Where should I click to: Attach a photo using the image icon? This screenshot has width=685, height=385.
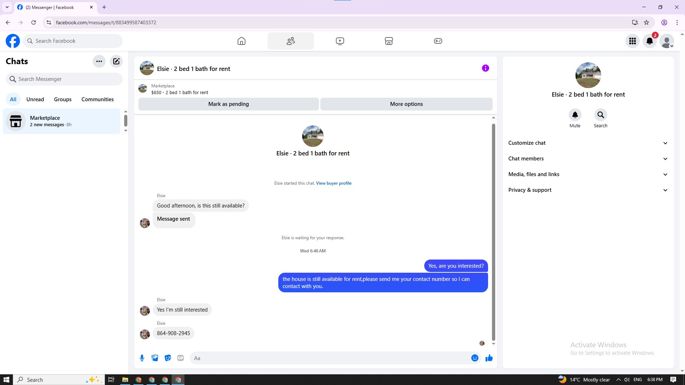pos(155,358)
